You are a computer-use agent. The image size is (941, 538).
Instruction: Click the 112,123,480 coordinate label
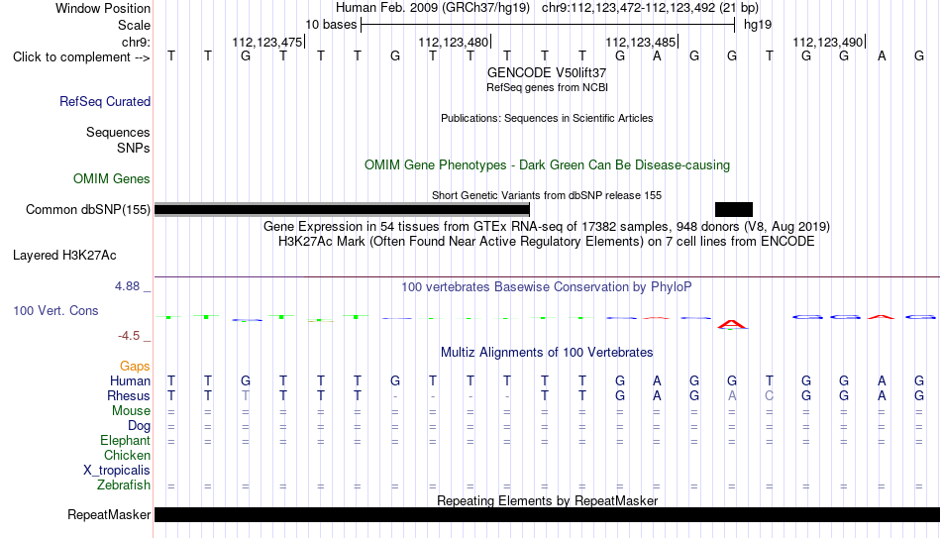tap(453, 42)
